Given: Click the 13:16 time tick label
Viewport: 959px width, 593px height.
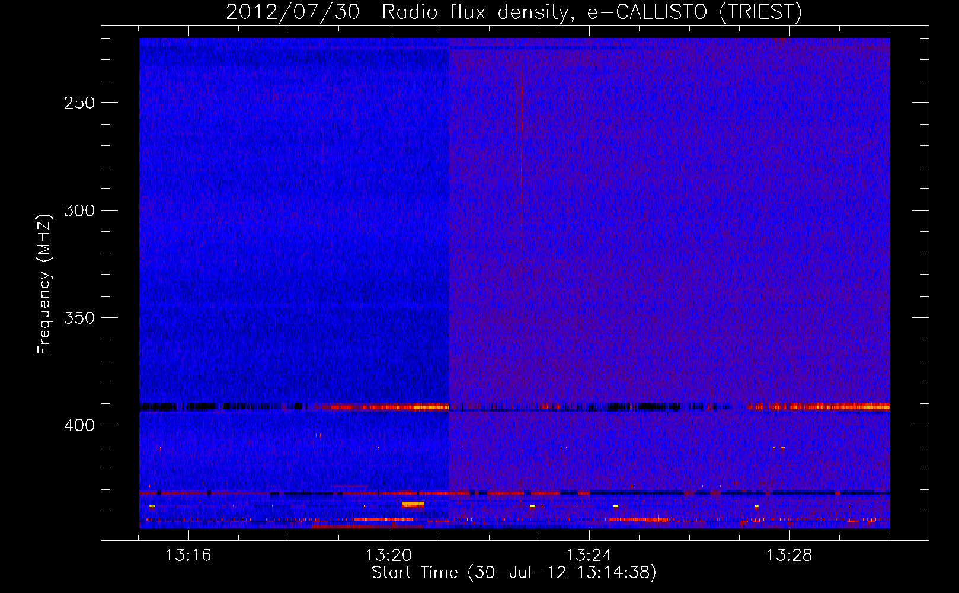Looking at the screenshot, I should (188, 556).
